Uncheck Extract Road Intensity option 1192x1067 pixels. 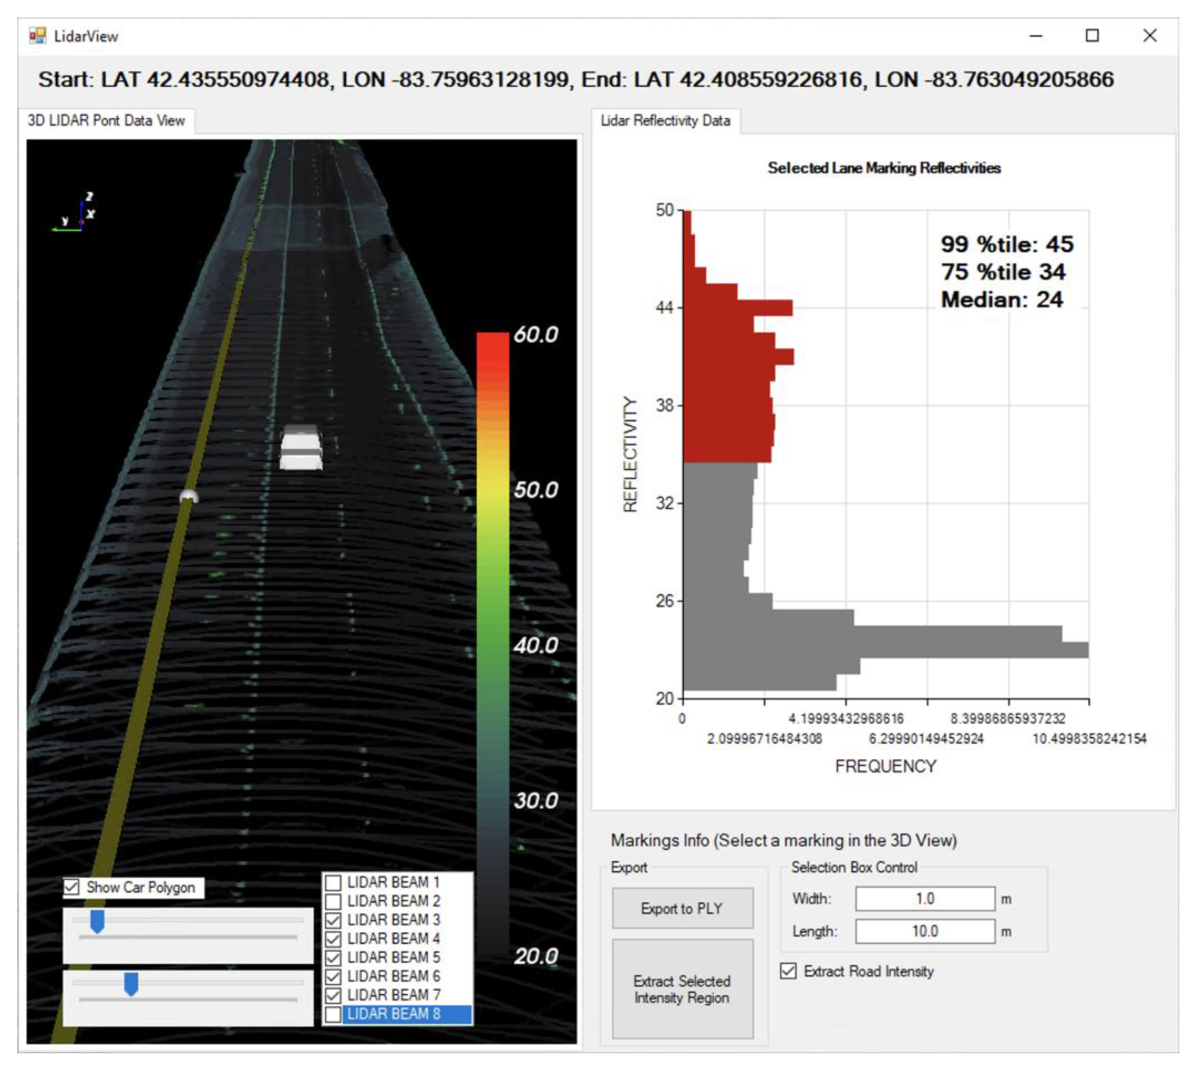(x=789, y=972)
